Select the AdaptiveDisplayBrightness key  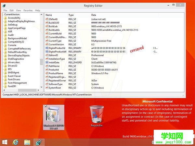(21, 21)
